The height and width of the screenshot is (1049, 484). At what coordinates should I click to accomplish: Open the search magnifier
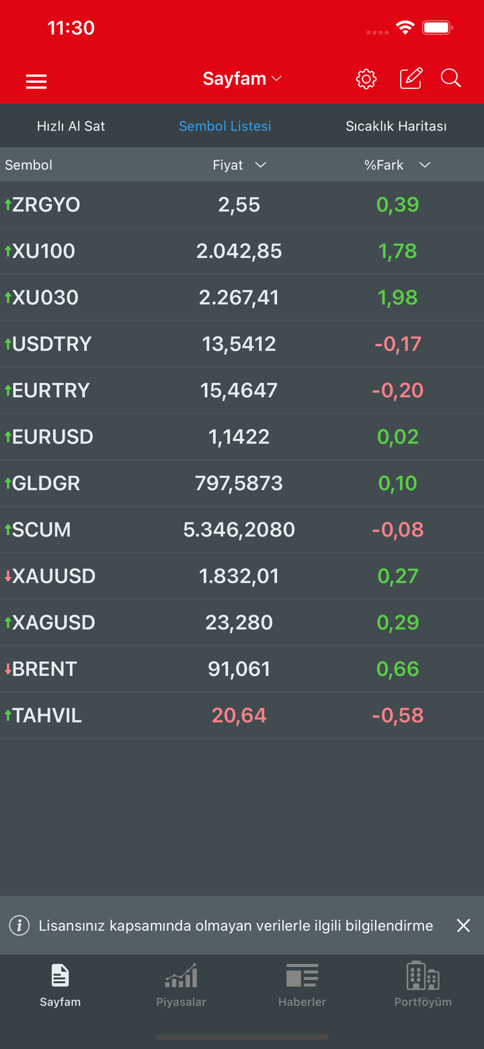tap(450, 79)
